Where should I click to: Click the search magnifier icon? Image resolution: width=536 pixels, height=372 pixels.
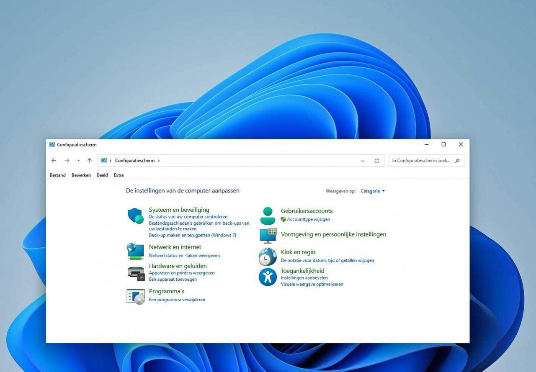(457, 160)
